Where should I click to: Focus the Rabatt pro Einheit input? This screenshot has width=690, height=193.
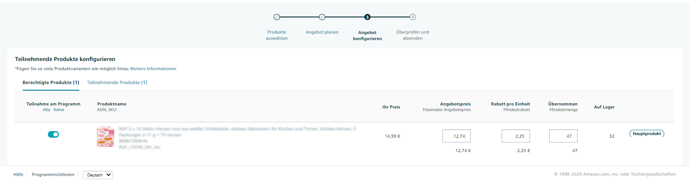tap(516, 136)
